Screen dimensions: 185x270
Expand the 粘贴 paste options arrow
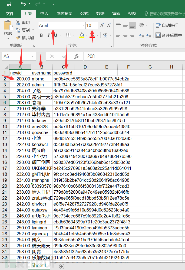(8, 38)
